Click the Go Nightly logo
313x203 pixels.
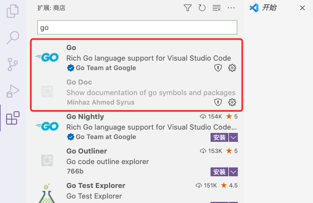(47, 126)
